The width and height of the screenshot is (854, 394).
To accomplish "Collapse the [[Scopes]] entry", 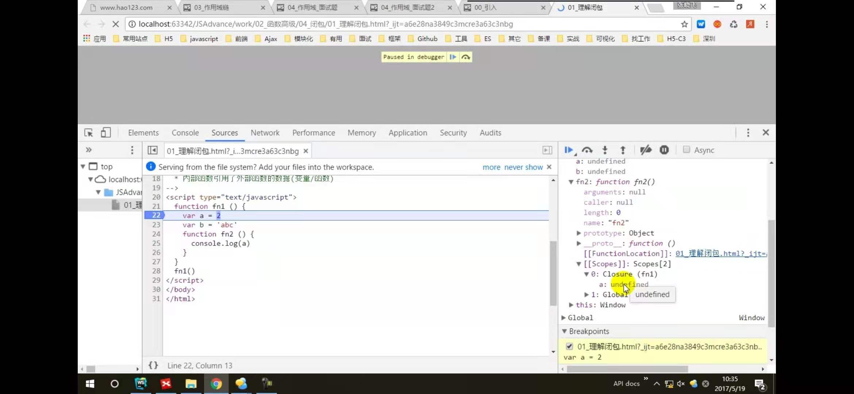I will click(x=578, y=264).
